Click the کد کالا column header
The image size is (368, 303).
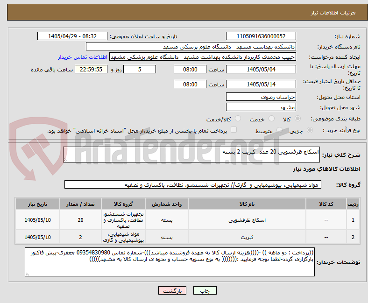click(x=326, y=204)
